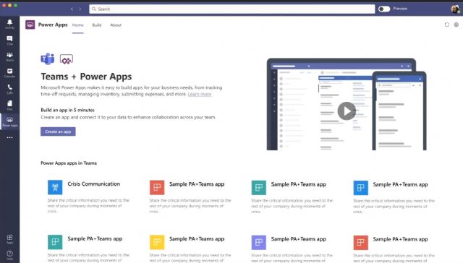Open Calendar in the left sidebar
Screen dimensions: 463x263
pos(9,73)
